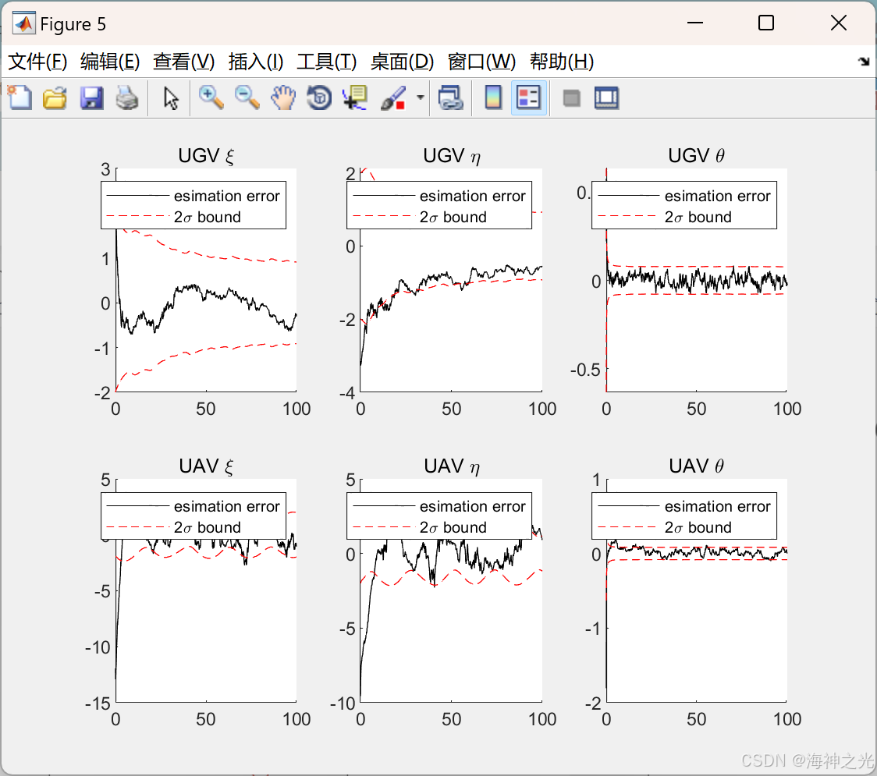The width and height of the screenshot is (877, 776).
Task: Select the legend box in UGV ξ plot
Action: coord(194,205)
